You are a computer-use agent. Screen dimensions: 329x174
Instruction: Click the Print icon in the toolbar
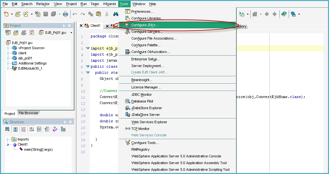65,14
